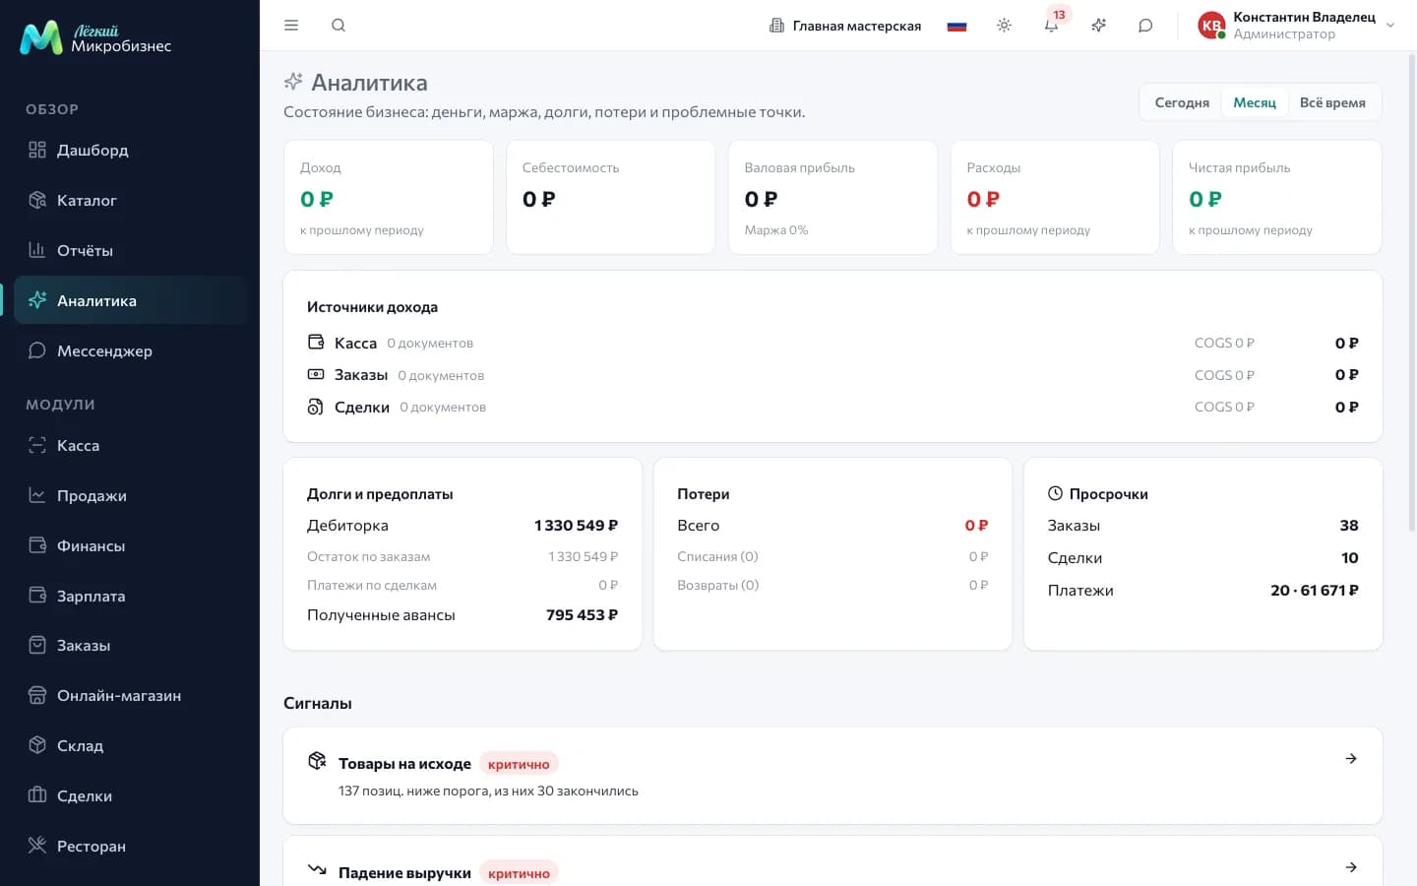
Task: Click the Заказы row in income sources
Action: 832,375
